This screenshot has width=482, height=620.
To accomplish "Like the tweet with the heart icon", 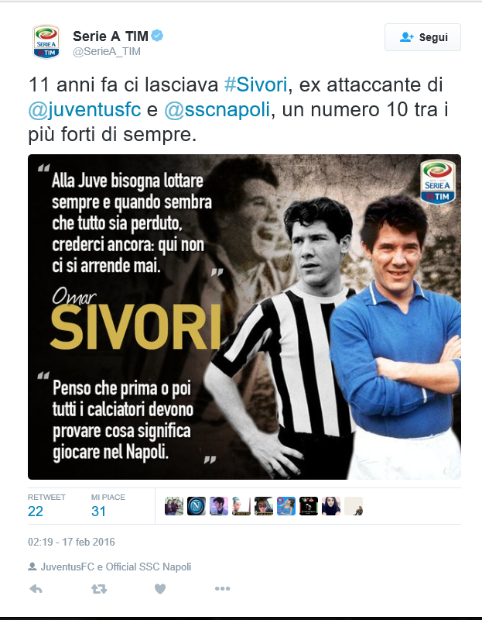I will coord(160,589).
